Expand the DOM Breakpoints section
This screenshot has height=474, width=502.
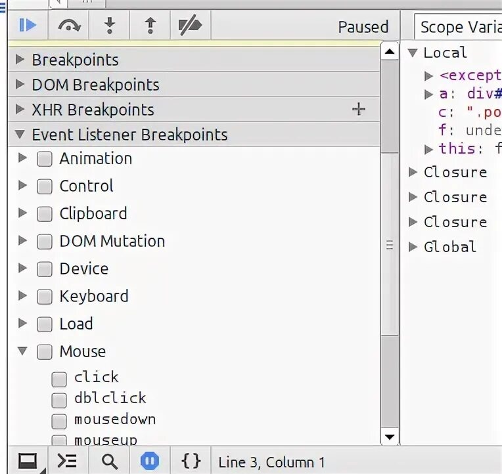click(x=20, y=85)
